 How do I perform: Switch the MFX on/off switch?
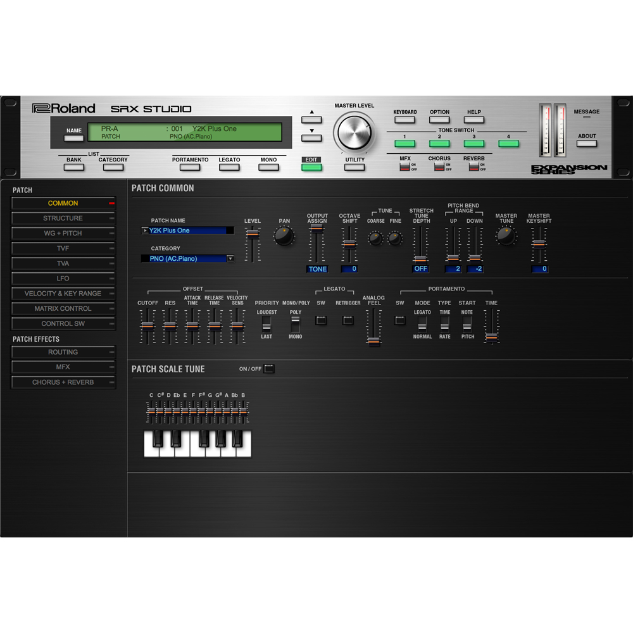(404, 166)
